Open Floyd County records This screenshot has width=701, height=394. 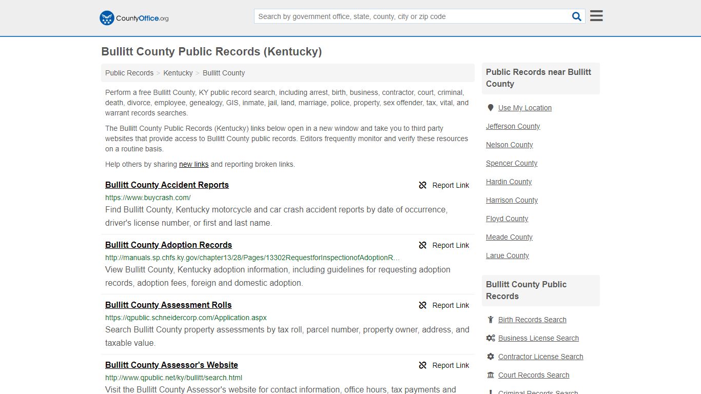[507, 219]
